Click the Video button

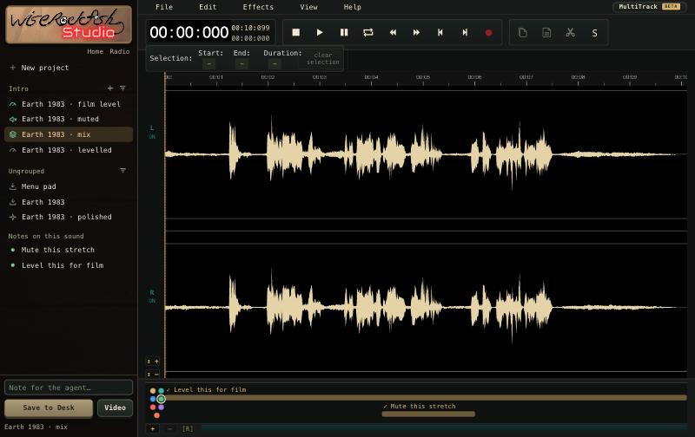click(x=116, y=408)
